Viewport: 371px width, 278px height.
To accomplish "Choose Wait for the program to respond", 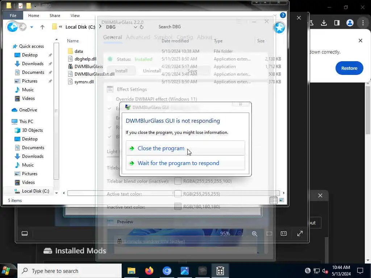I will pos(185,163).
